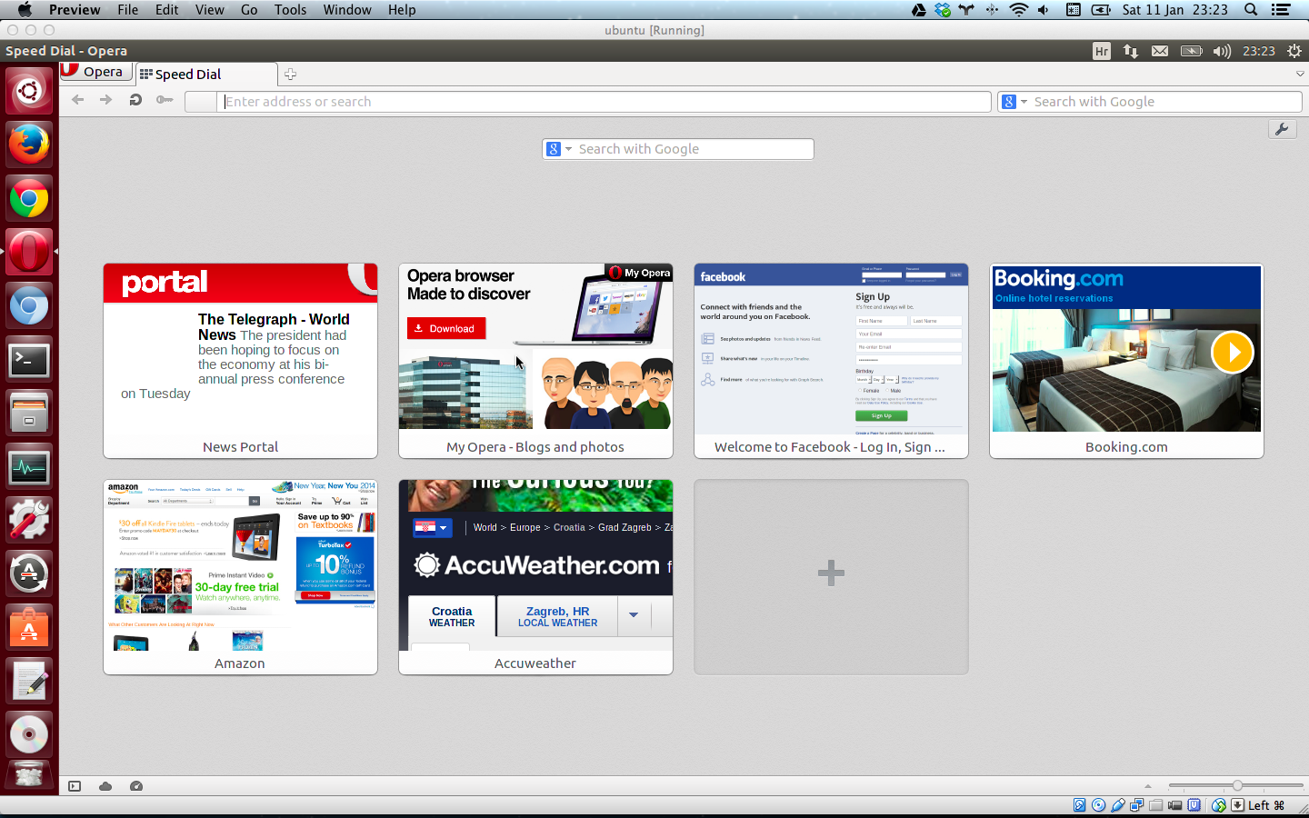Screen dimensions: 1309x818
Task: Open Welcome to Facebook speed dial tile
Action: pos(831,361)
